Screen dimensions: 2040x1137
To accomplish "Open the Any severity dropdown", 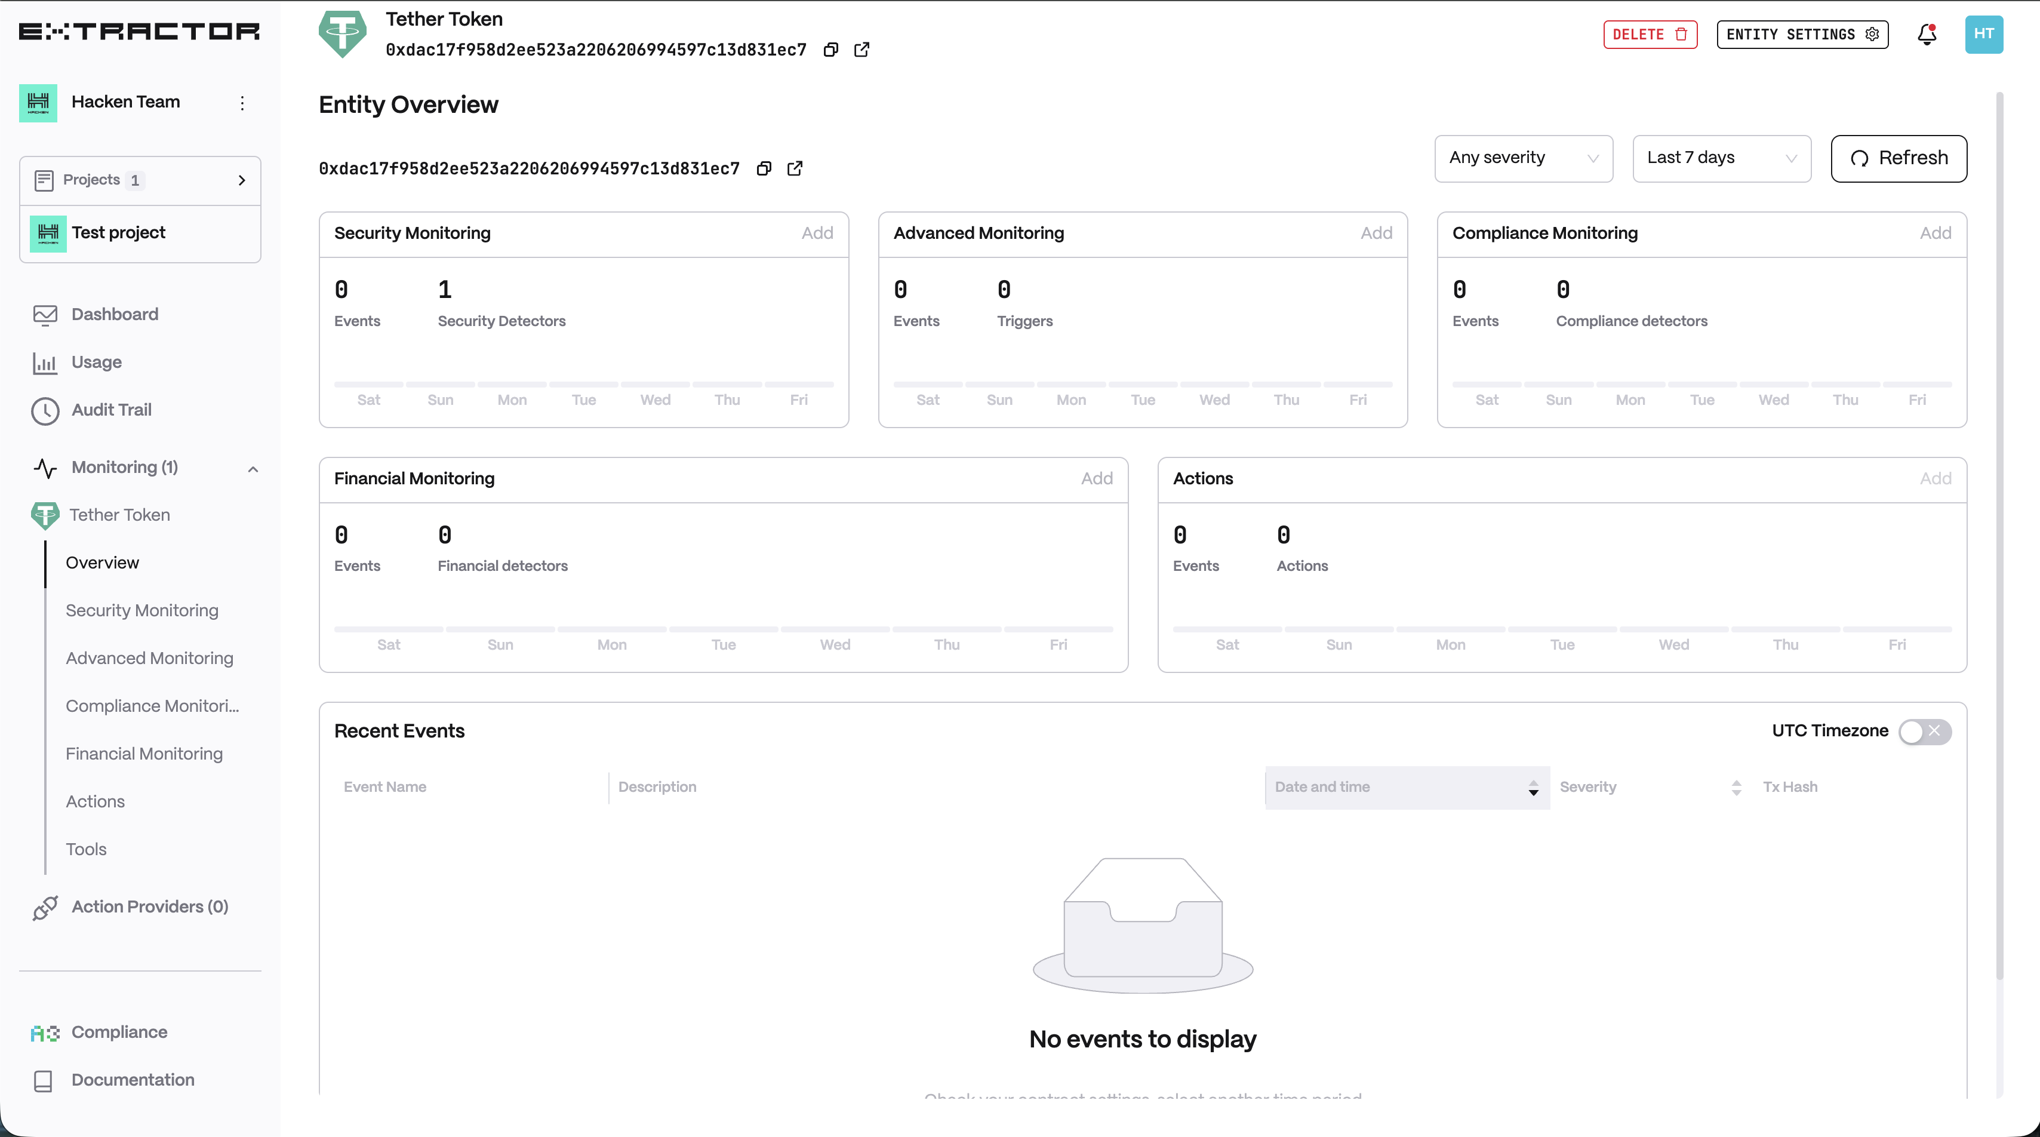I will pos(1523,158).
